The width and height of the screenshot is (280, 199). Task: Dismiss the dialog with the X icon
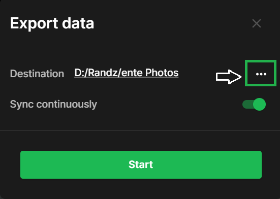pyautogui.click(x=257, y=23)
